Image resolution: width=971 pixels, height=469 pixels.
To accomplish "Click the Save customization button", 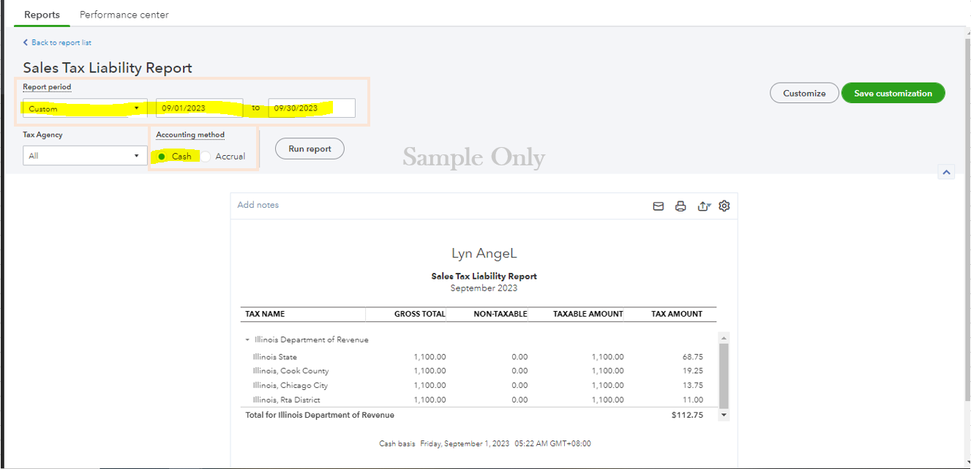I will tap(893, 93).
